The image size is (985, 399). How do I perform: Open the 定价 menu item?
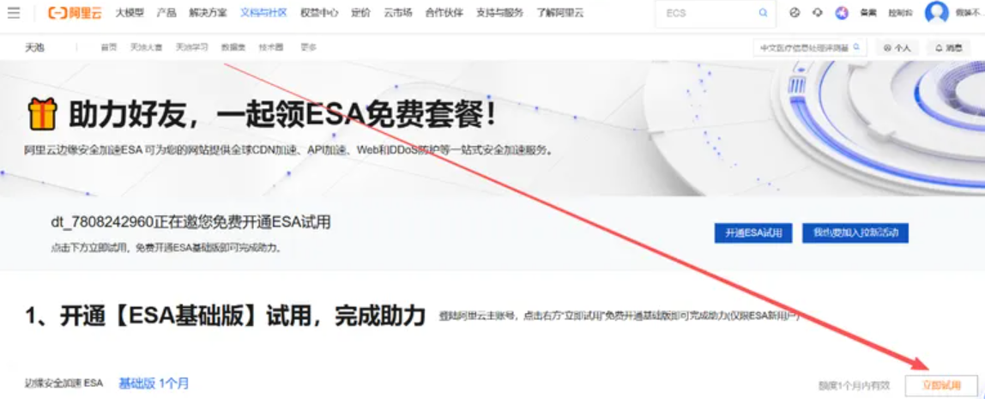[361, 13]
